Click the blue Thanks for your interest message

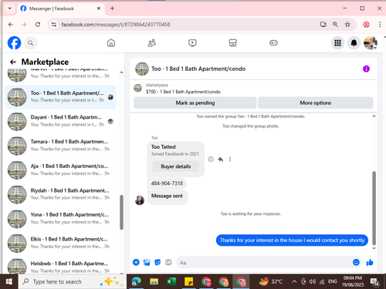(x=292, y=240)
